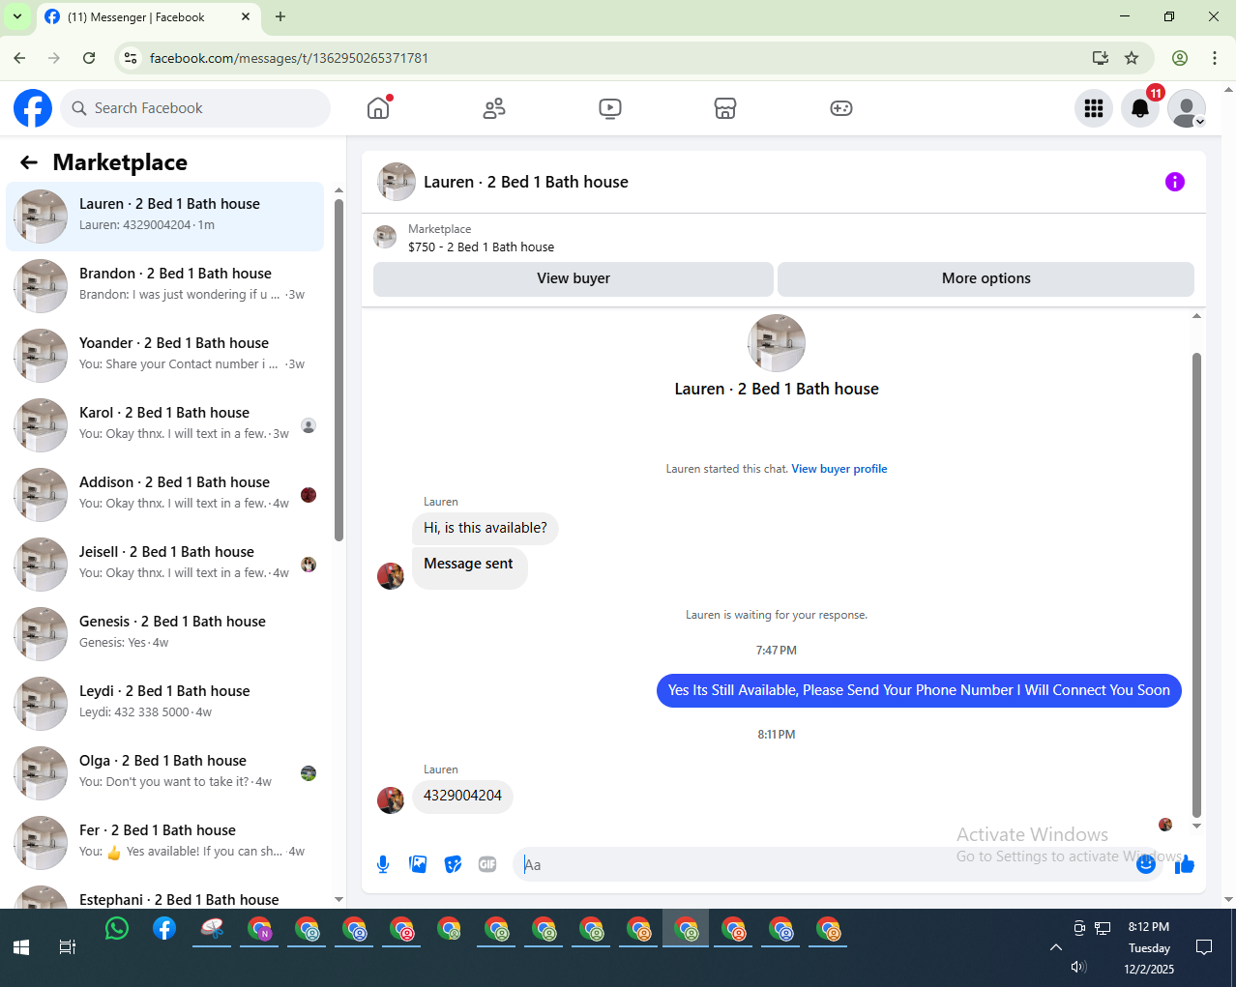The width and height of the screenshot is (1236, 987).
Task: Open WhatsApp from the taskbar
Action: click(x=117, y=929)
